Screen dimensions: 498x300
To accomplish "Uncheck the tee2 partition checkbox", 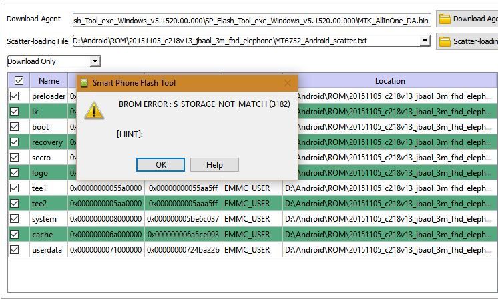I will click(x=14, y=203).
